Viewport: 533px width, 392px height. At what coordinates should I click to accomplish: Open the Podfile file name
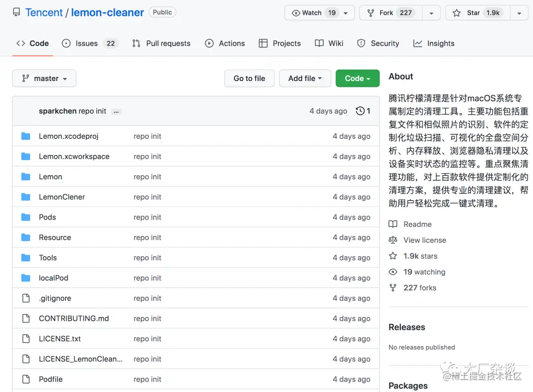51,380
